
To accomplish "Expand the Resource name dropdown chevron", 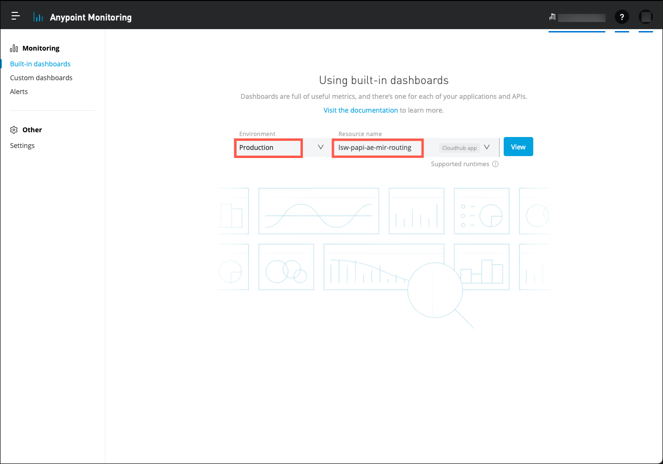I will point(487,148).
